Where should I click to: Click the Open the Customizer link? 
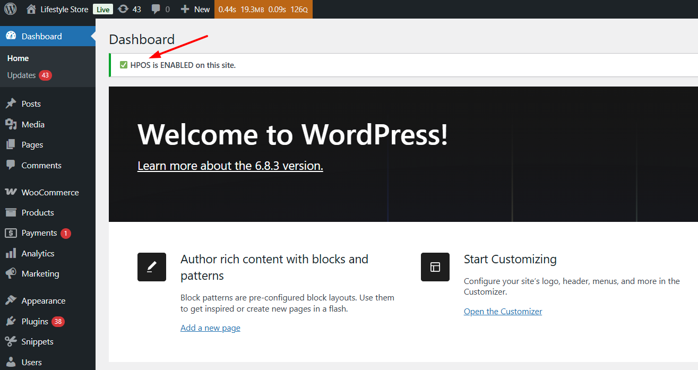[x=503, y=311]
